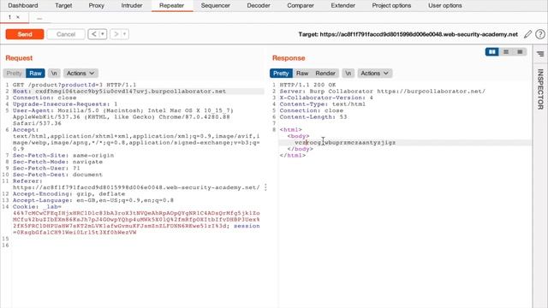Open the forward history dropdown arrow

point(125,34)
